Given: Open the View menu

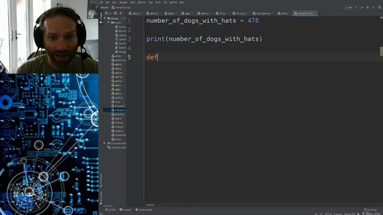Looking at the screenshot, I should click(x=114, y=2).
